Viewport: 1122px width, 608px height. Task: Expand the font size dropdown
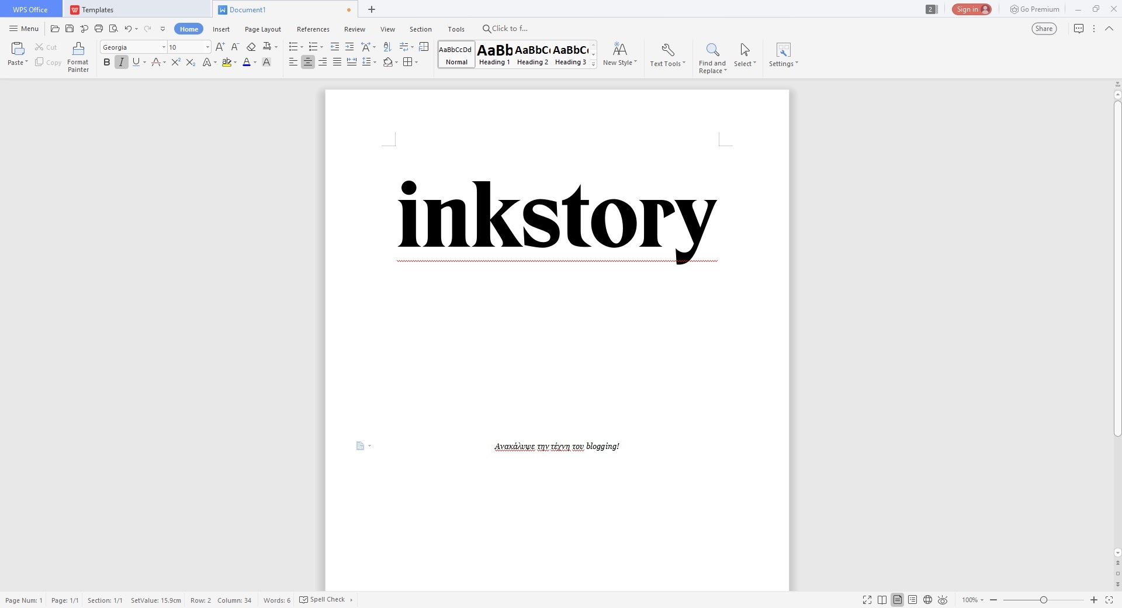(207, 47)
